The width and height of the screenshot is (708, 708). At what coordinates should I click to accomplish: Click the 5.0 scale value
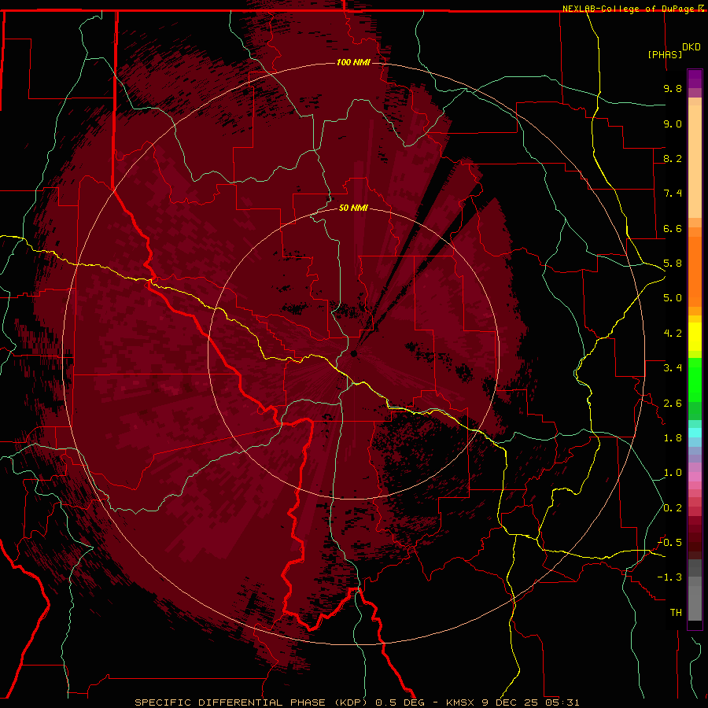(x=673, y=298)
